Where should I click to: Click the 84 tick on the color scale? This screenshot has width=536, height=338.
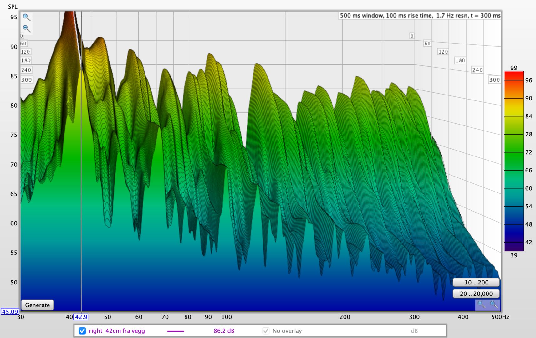point(529,116)
